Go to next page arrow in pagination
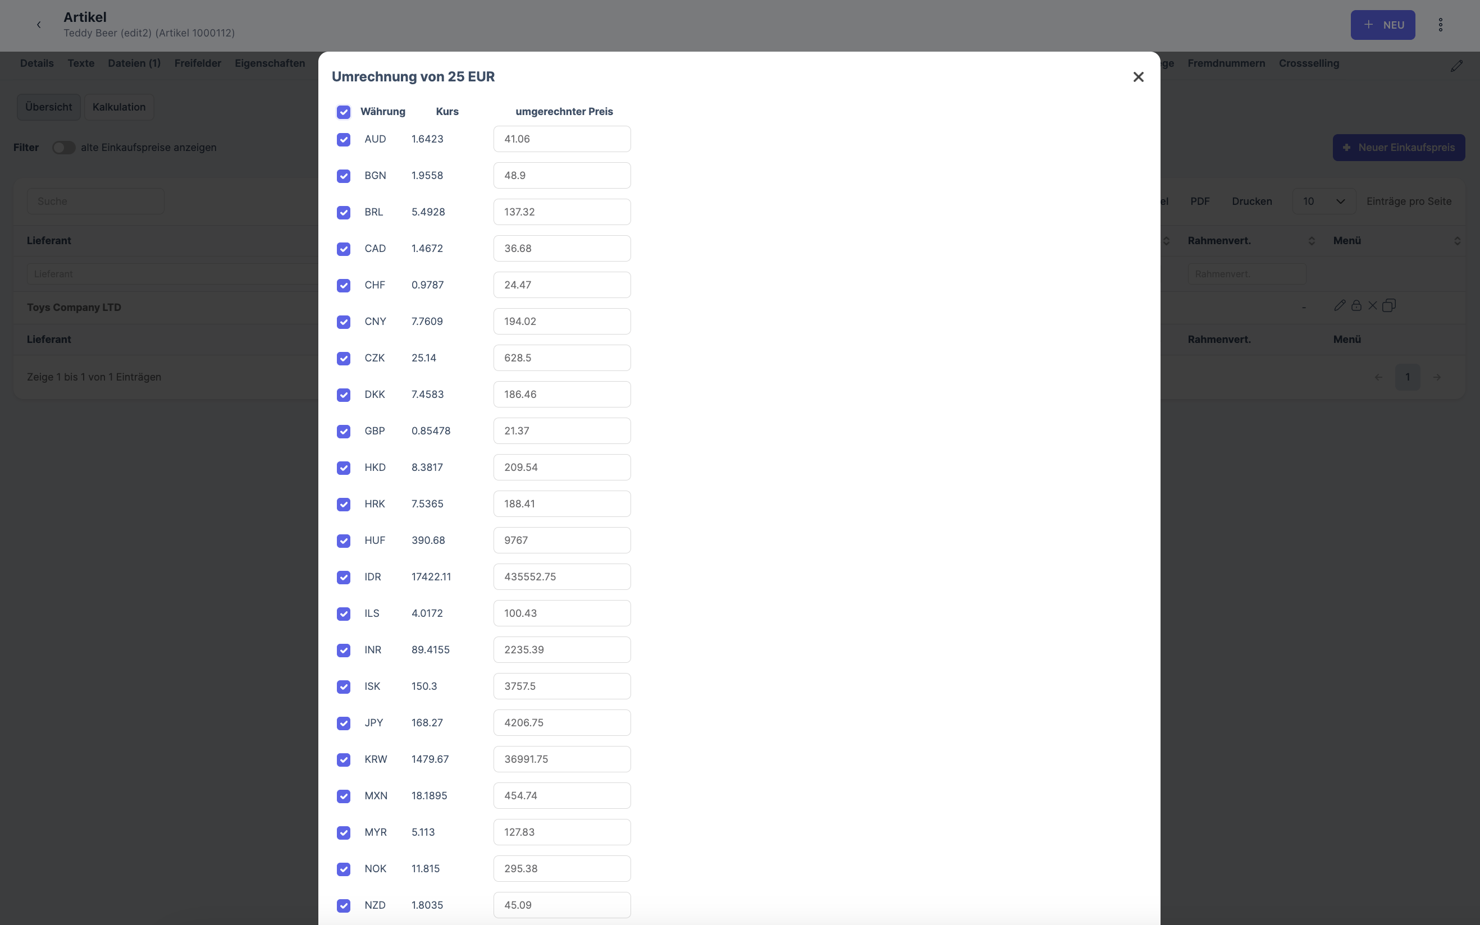Screen dimensions: 1480x925 coord(1437,377)
